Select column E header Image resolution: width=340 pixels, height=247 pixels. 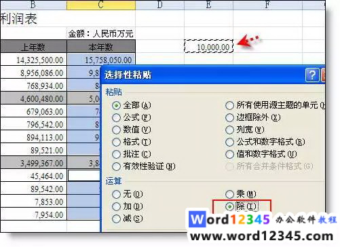click(208, 5)
